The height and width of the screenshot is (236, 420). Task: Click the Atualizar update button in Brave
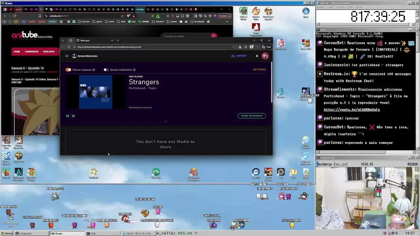click(x=225, y=16)
